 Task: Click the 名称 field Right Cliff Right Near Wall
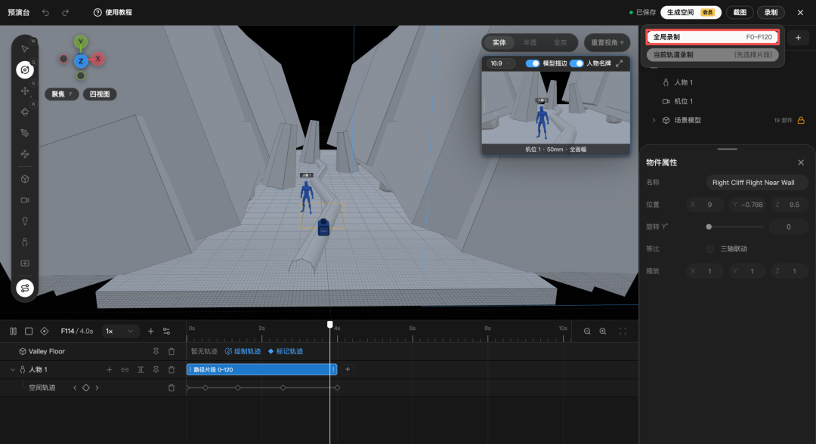[x=756, y=183]
